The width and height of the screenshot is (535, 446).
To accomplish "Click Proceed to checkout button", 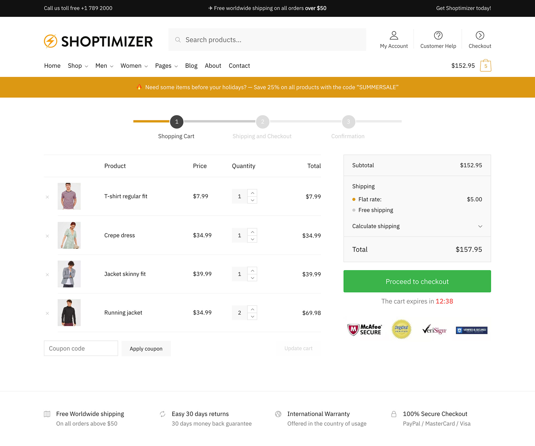I will click(417, 281).
